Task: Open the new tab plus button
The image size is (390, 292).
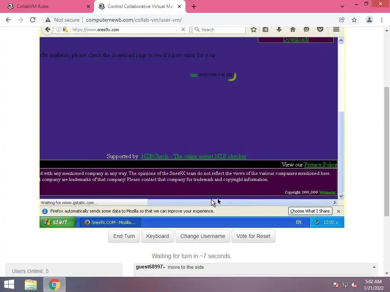Action: pyautogui.click(x=194, y=6)
